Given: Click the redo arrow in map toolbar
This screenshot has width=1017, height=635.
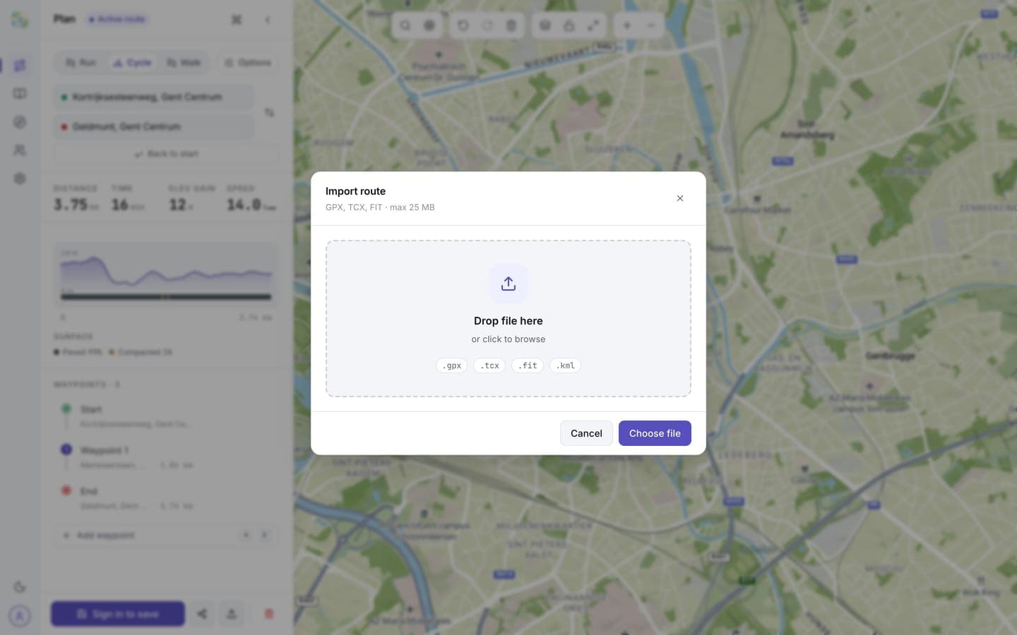Looking at the screenshot, I should (x=487, y=25).
